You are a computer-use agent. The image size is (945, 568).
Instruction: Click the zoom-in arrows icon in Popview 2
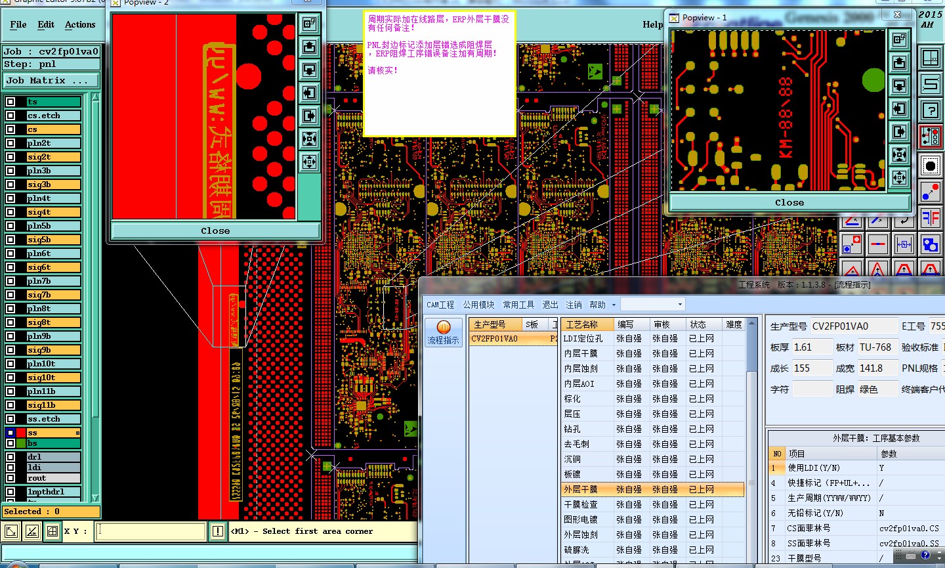click(x=309, y=139)
